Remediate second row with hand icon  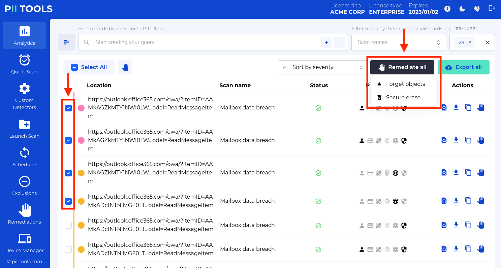[481, 140]
